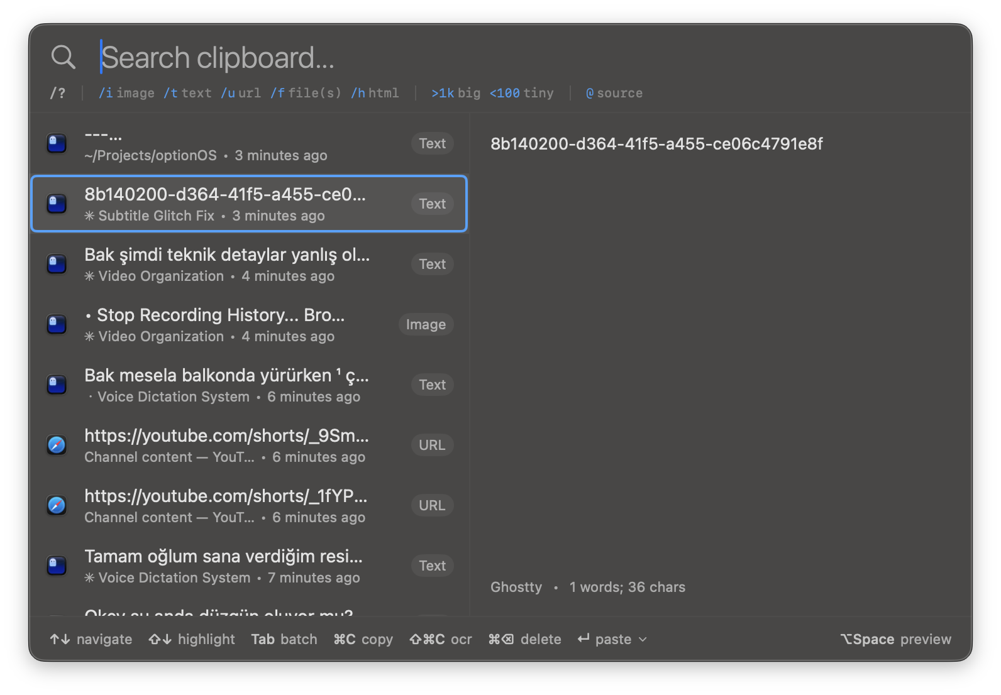
Task: Click Safari icon of the _9Sm youtube shorts entry
Action: pos(57,445)
